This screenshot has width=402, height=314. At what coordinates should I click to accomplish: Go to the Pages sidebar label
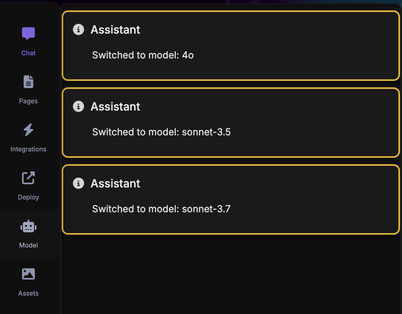[x=28, y=101]
